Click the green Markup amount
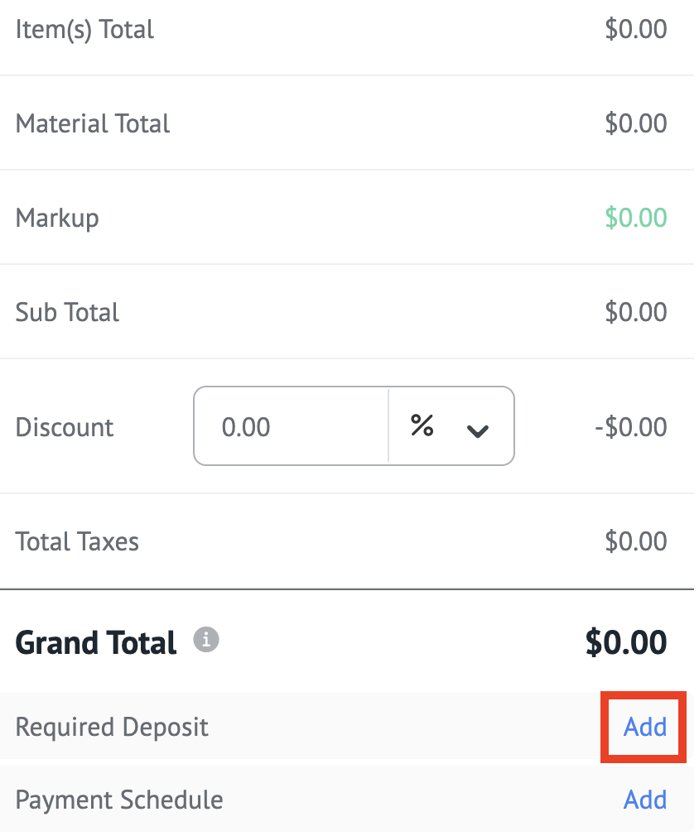Image resolution: width=699 pixels, height=836 pixels. coord(635,219)
